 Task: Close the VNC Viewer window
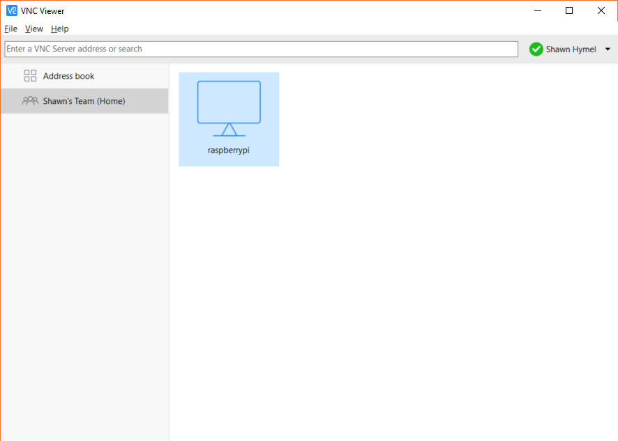[601, 10]
